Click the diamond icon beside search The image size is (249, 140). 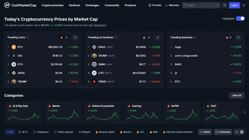point(225,5)
